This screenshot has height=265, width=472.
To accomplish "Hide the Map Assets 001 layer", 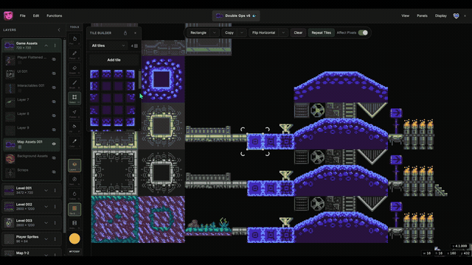I will coord(54,144).
